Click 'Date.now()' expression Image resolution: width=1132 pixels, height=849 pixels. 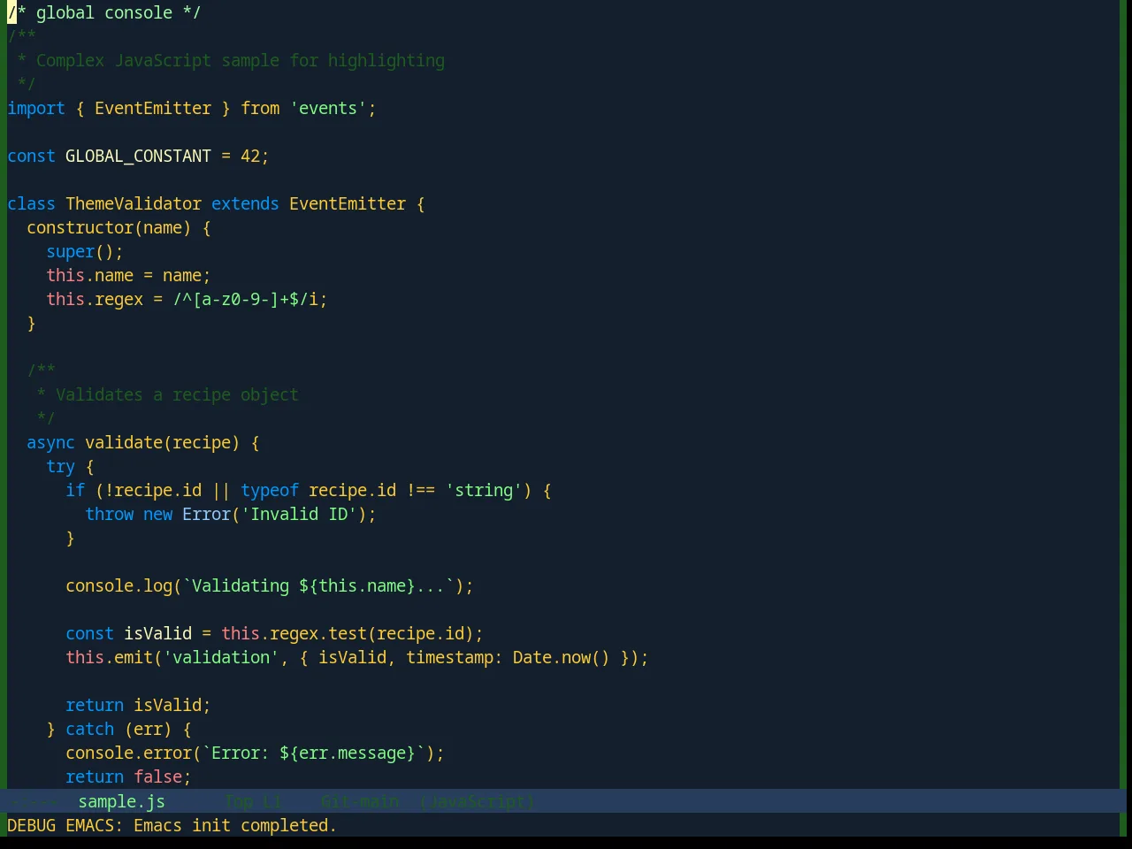click(562, 657)
